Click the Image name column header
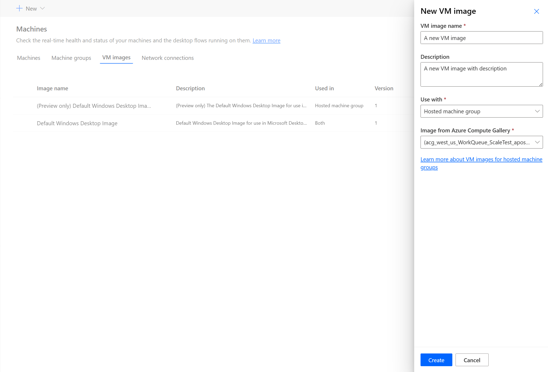 point(52,88)
